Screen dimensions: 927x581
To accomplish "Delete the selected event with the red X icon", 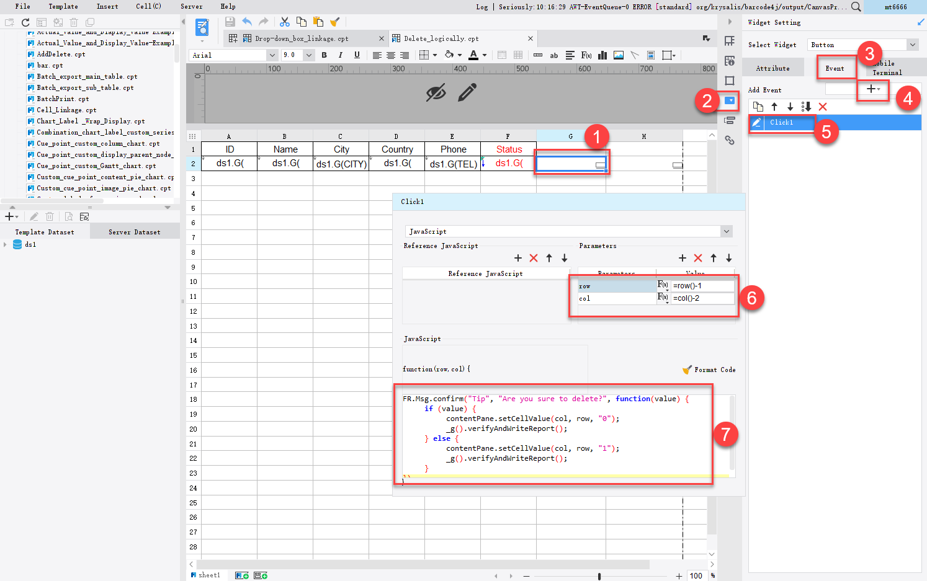I will coord(823,107).
